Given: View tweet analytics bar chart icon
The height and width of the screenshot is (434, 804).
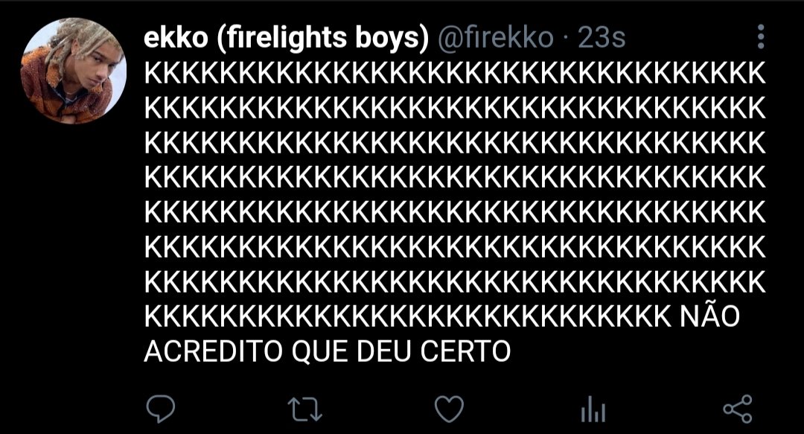Looking at the screenshot, I should pos(593,409).
